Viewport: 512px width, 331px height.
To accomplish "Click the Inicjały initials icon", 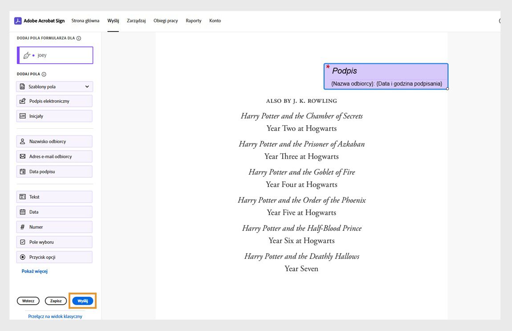I will pos(23,116).
